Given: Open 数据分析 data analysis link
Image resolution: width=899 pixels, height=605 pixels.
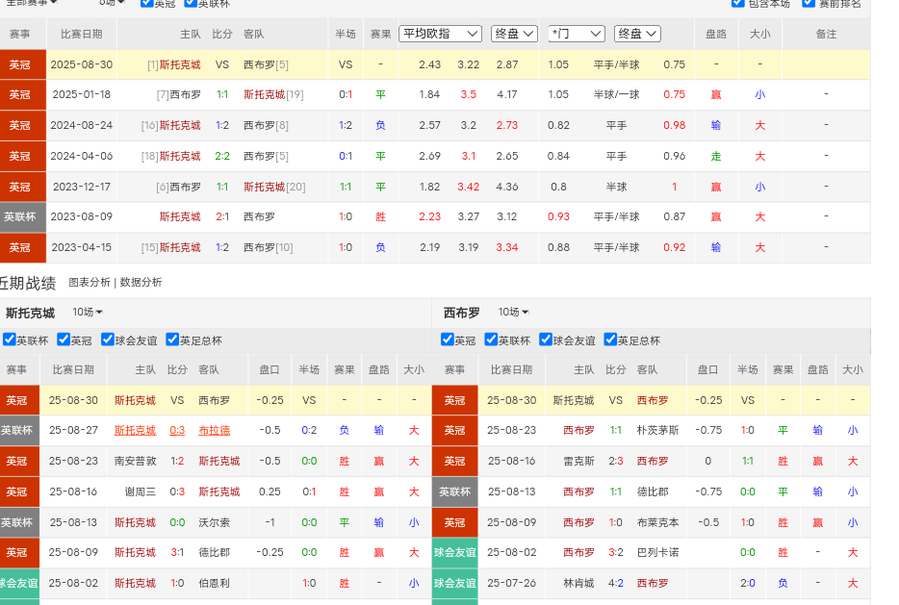Looking at the screenshot, I should click(141, 282).
